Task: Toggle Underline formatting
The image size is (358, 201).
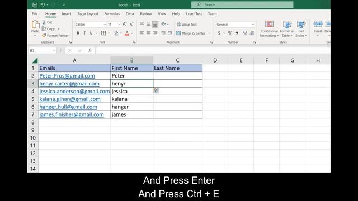Action: click(91, 33)
